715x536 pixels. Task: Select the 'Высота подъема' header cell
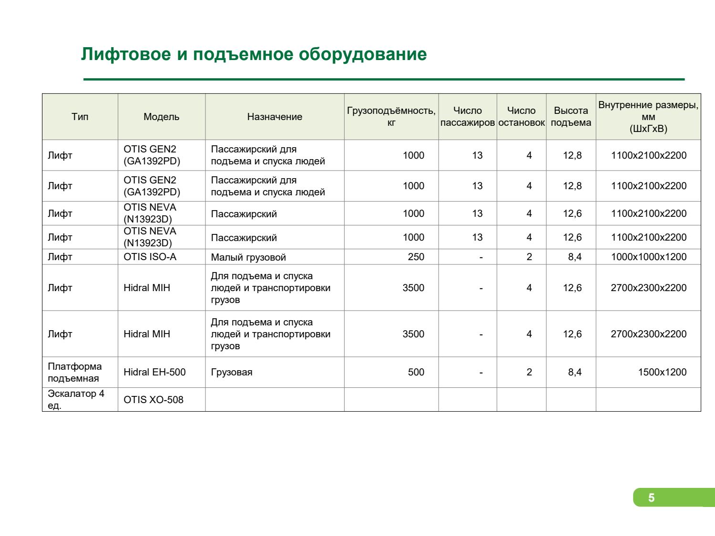[x=571, y=117]
